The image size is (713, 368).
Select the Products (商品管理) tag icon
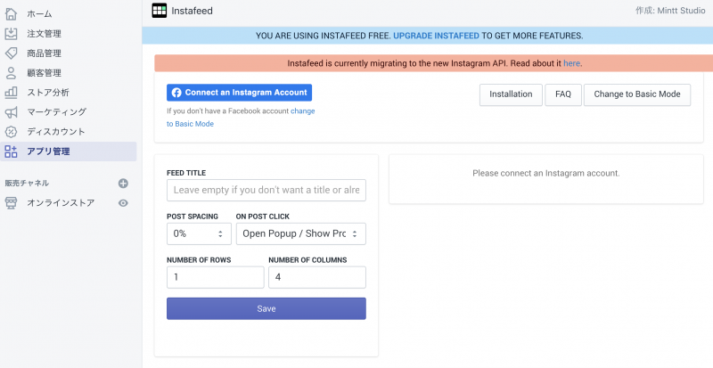pos(11,53)
